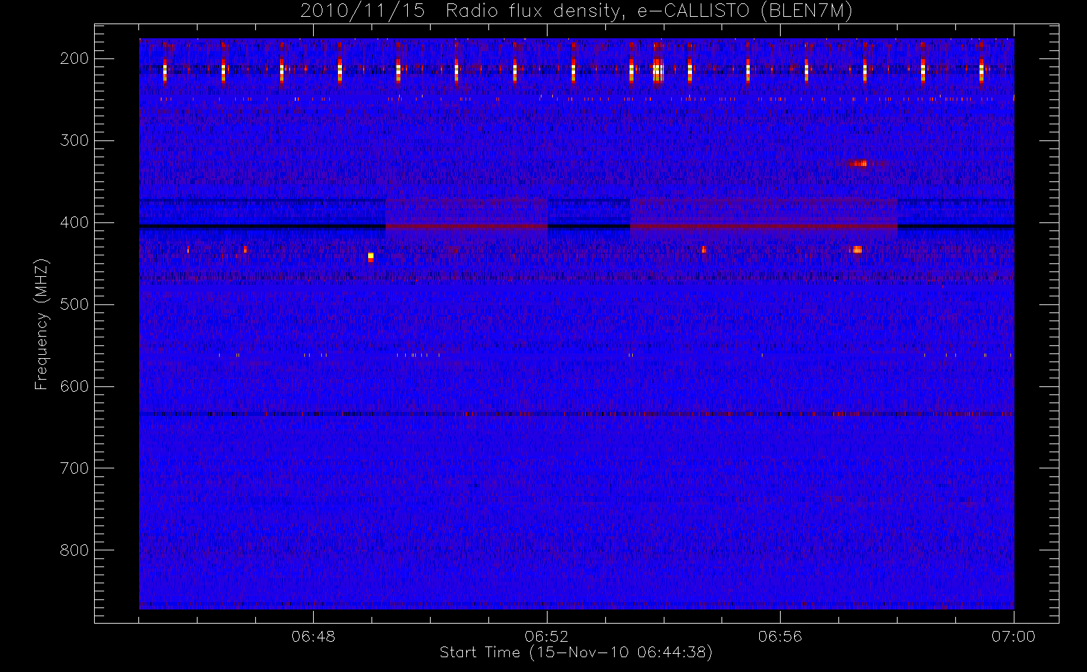Click the 'Start Time (15-Nov-10 06:44:38)' label
The width and height of the screenshot is (1087, 672).
(x=576, y=653)
